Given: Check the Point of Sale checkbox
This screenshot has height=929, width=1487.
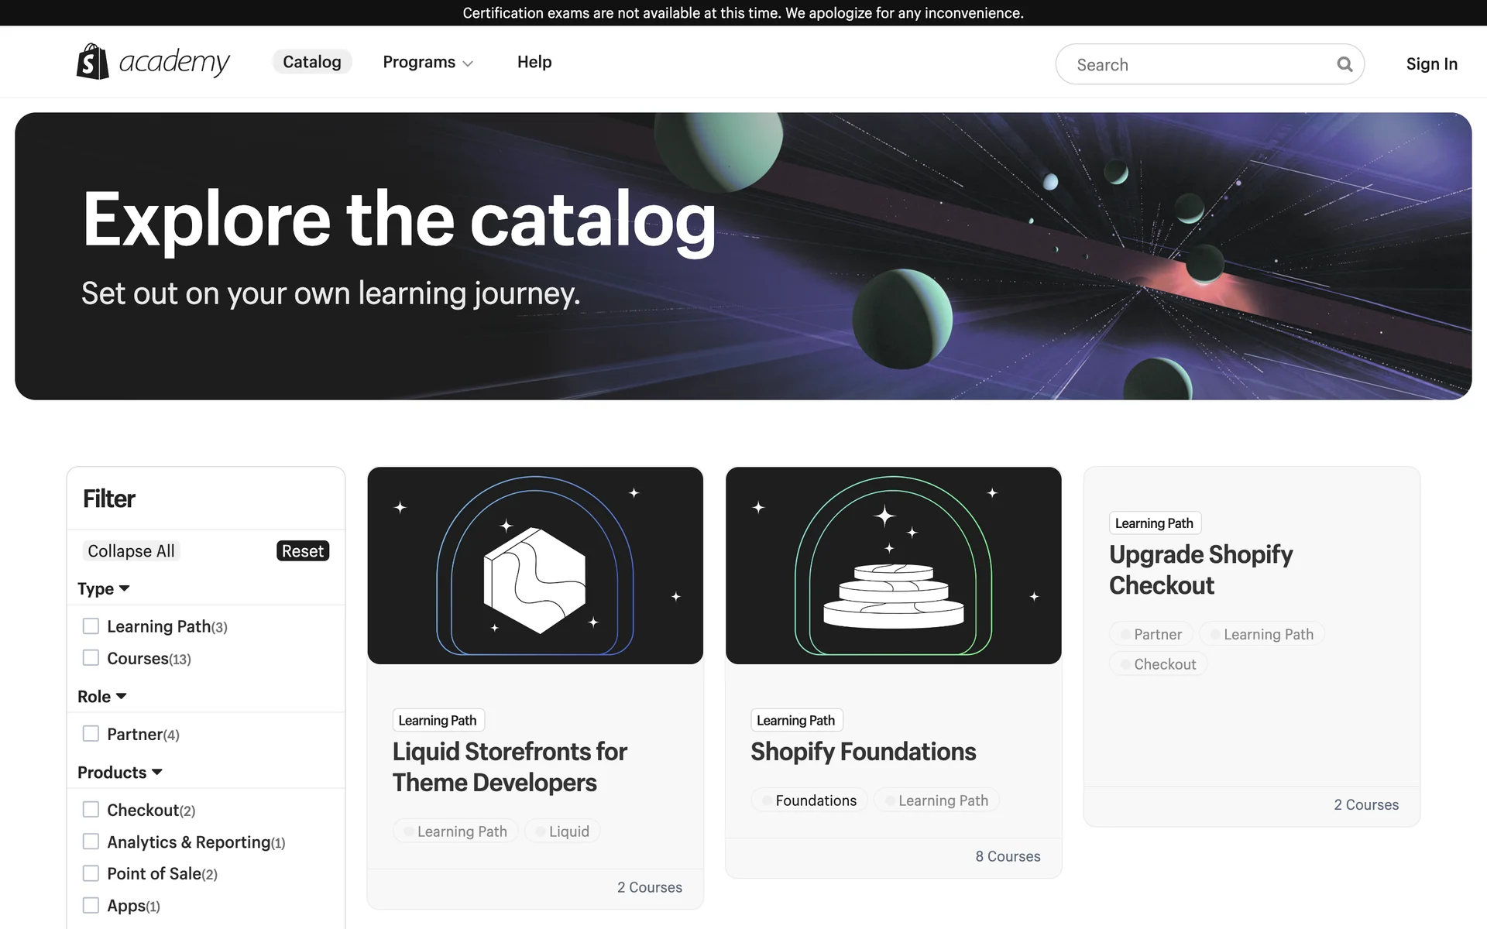Looking at the screenshot, I should [91, 873].
